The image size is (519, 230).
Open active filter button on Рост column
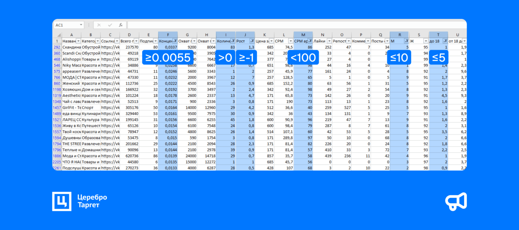tap(252, 41)
